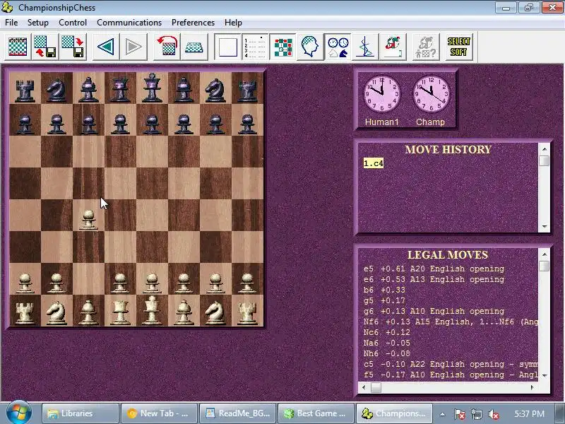The width and height of the screenshot is (565, 424).
Task: Click the black pawn on e7
Action: click(x=152, y=124)
